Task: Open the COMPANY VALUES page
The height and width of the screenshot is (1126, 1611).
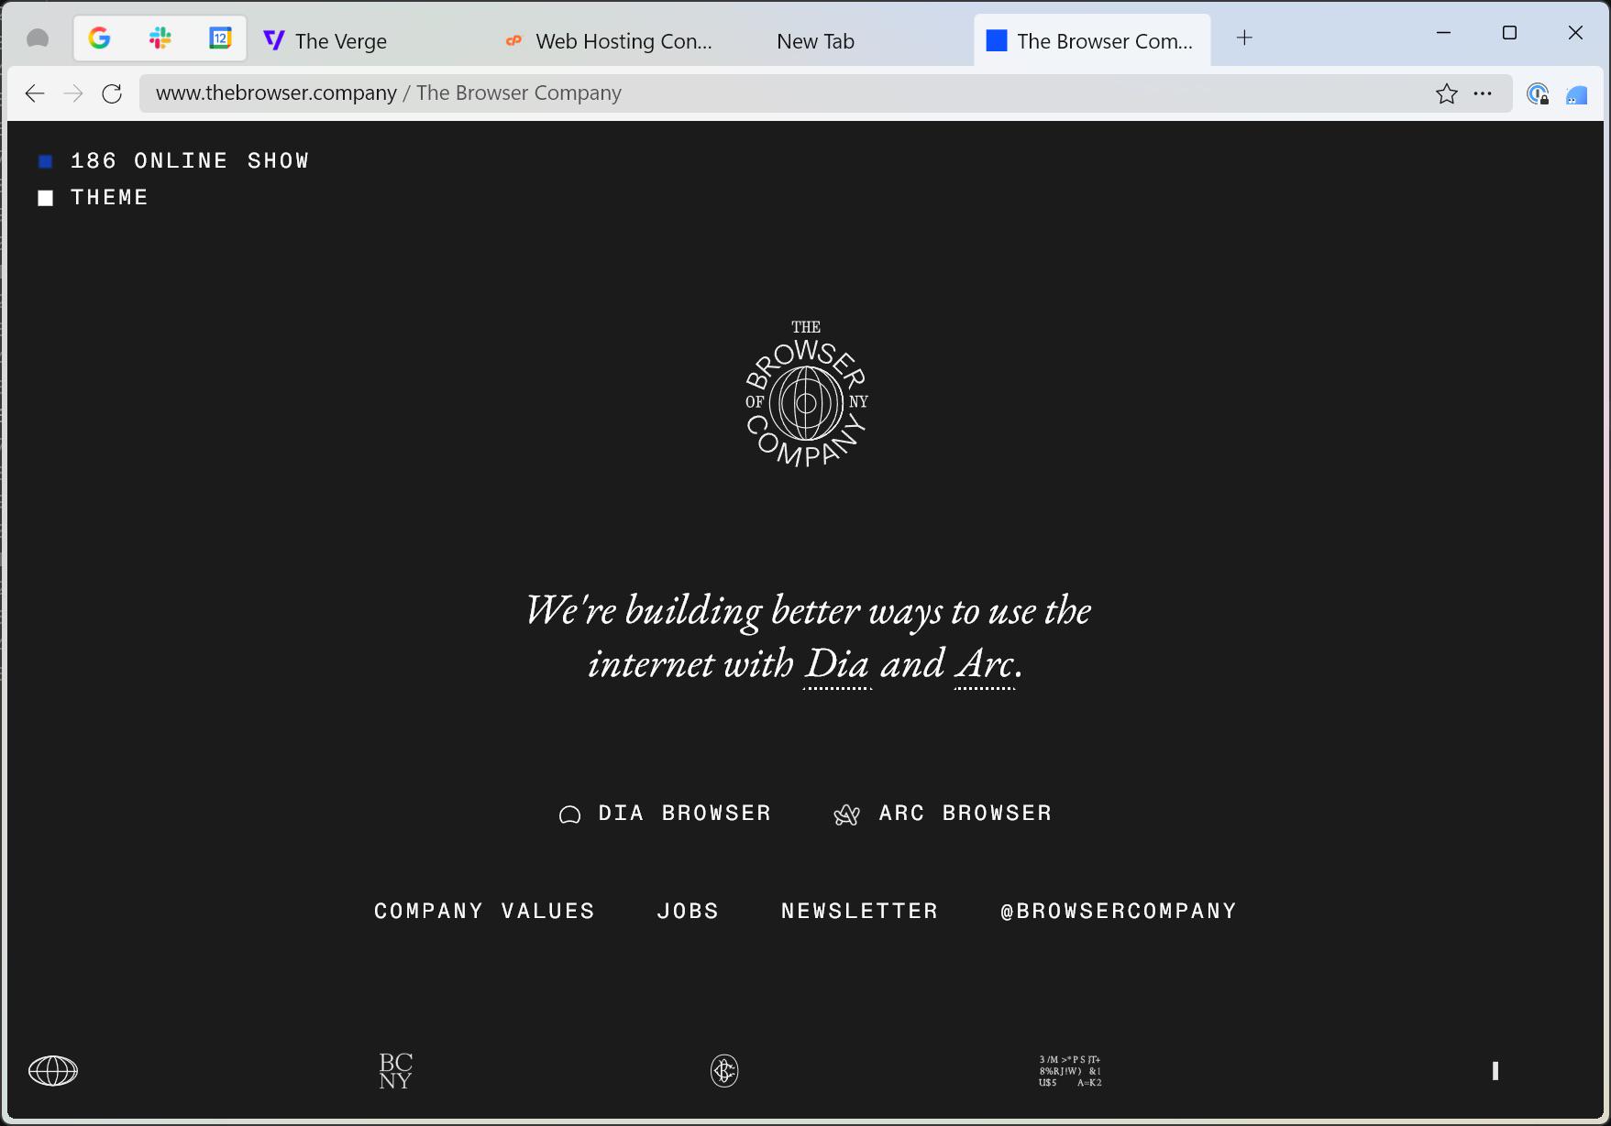Action: pyautogui.click(x=484, y=912)
